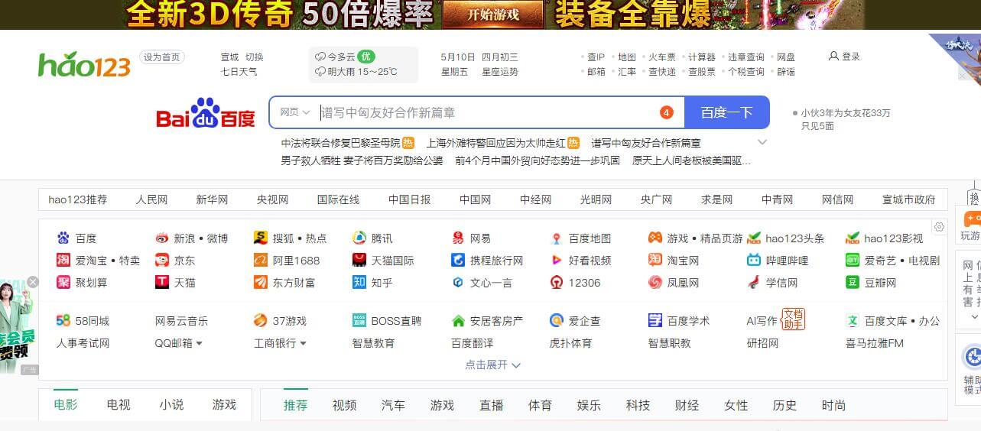Open the 阿里1688 icon
The height and width of the screenshot is (431, 981).
coord(261,261)
